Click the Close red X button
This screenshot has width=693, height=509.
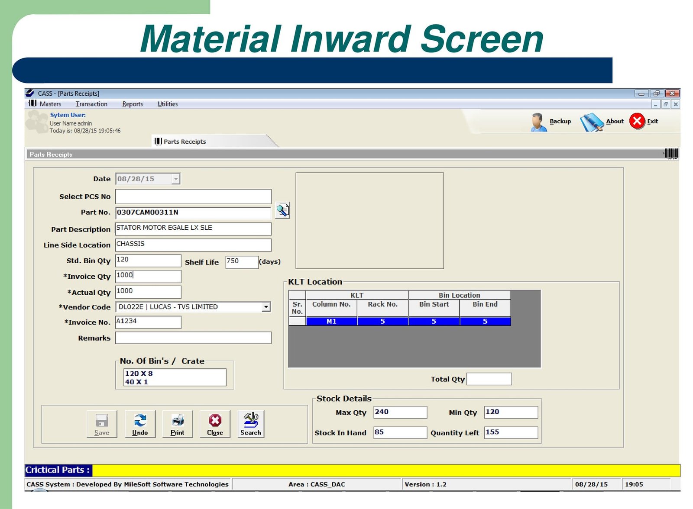(215, 424)
